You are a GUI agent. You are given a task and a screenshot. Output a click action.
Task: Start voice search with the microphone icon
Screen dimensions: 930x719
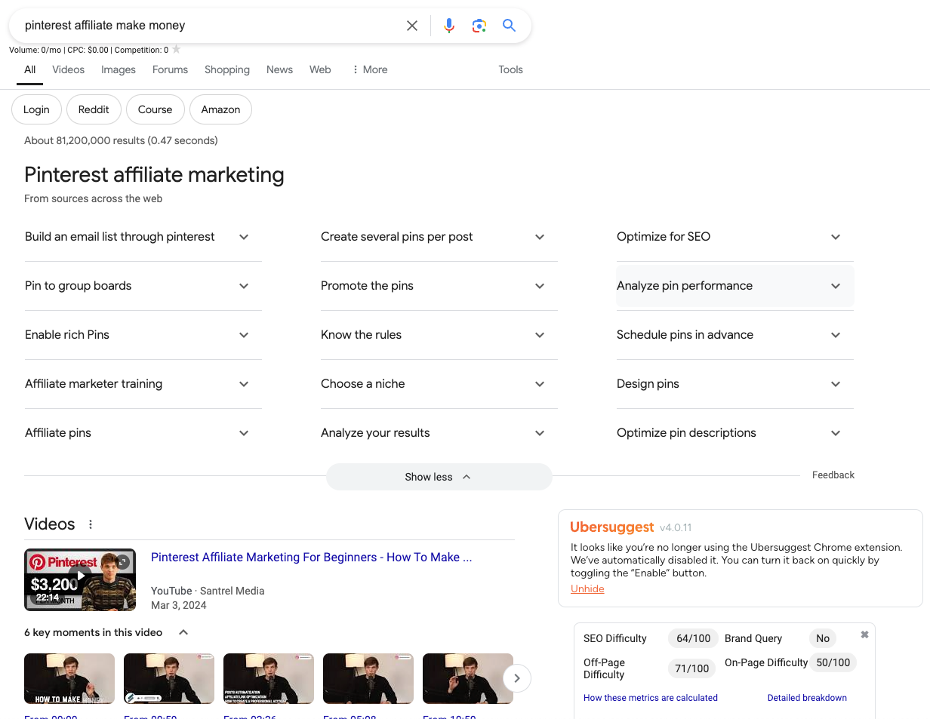pyautogui.click(x=449, y=26)
